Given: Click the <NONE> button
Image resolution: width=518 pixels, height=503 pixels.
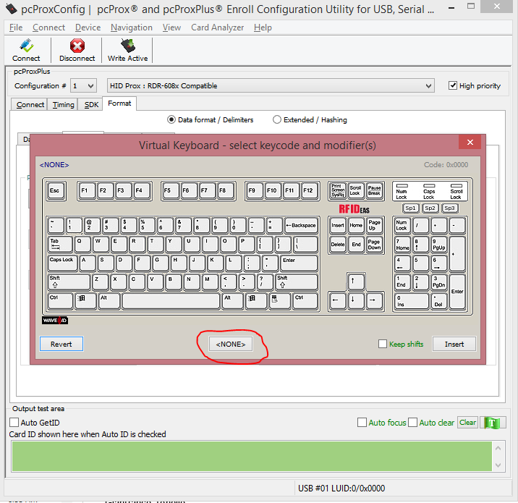Looking at the screenshot, I should [x=231, y=344].
